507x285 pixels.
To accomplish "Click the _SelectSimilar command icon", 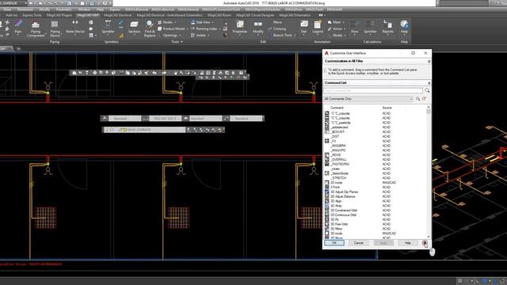I will point(327,173).
